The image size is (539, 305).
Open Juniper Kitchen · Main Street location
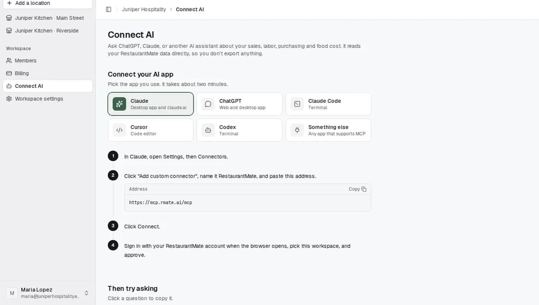(48, 18)
